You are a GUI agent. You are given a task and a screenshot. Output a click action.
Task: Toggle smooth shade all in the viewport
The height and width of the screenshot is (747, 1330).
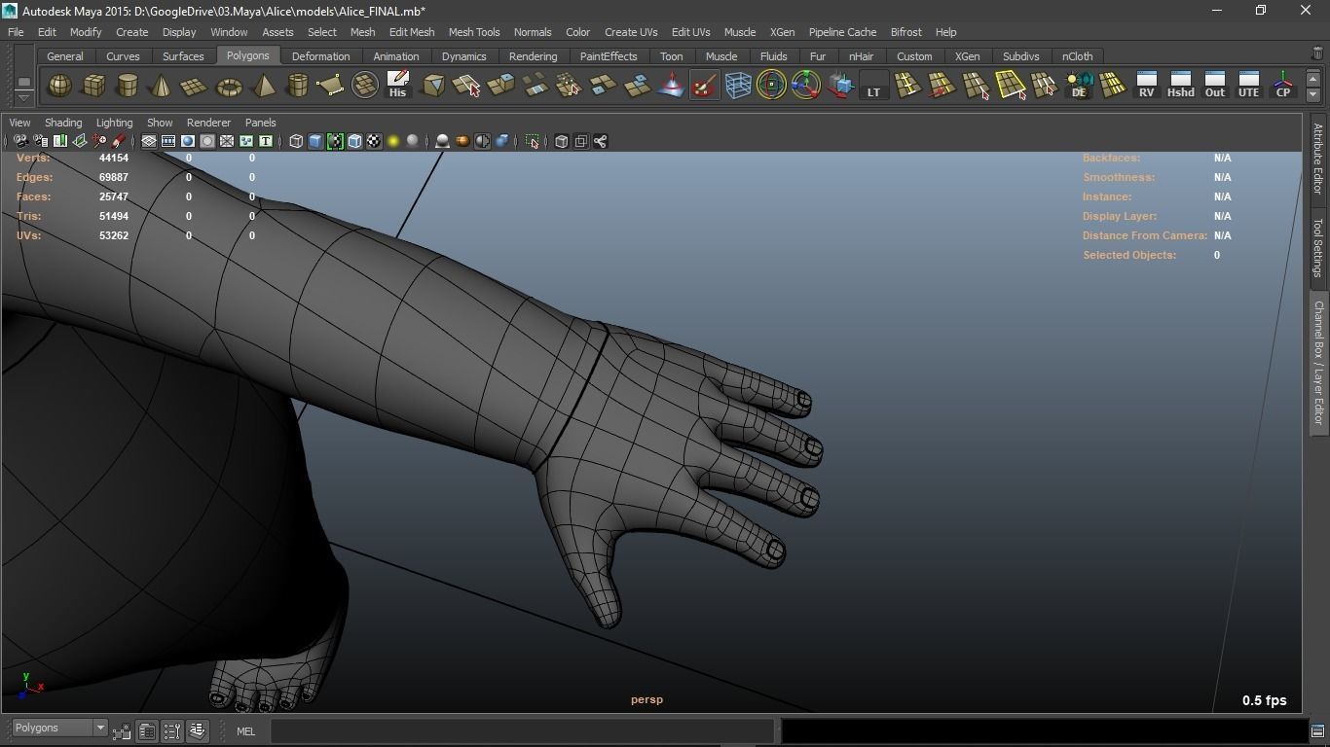[x=315, y=141]
